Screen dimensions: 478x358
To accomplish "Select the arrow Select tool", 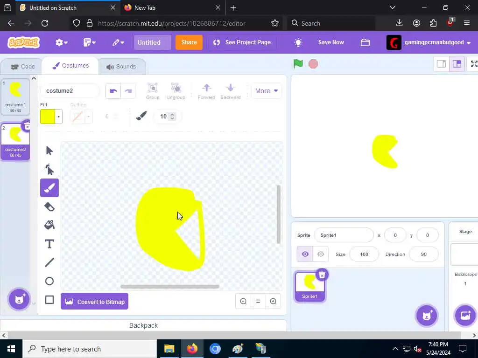I will [x=49, y=151].
